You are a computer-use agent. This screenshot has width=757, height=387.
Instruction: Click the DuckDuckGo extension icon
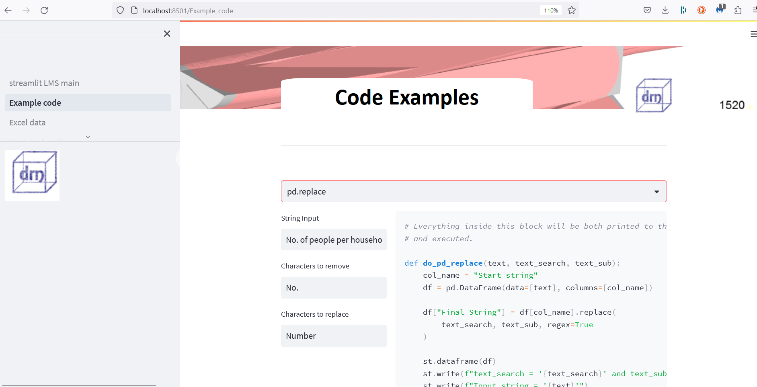(x=702, y=10)
